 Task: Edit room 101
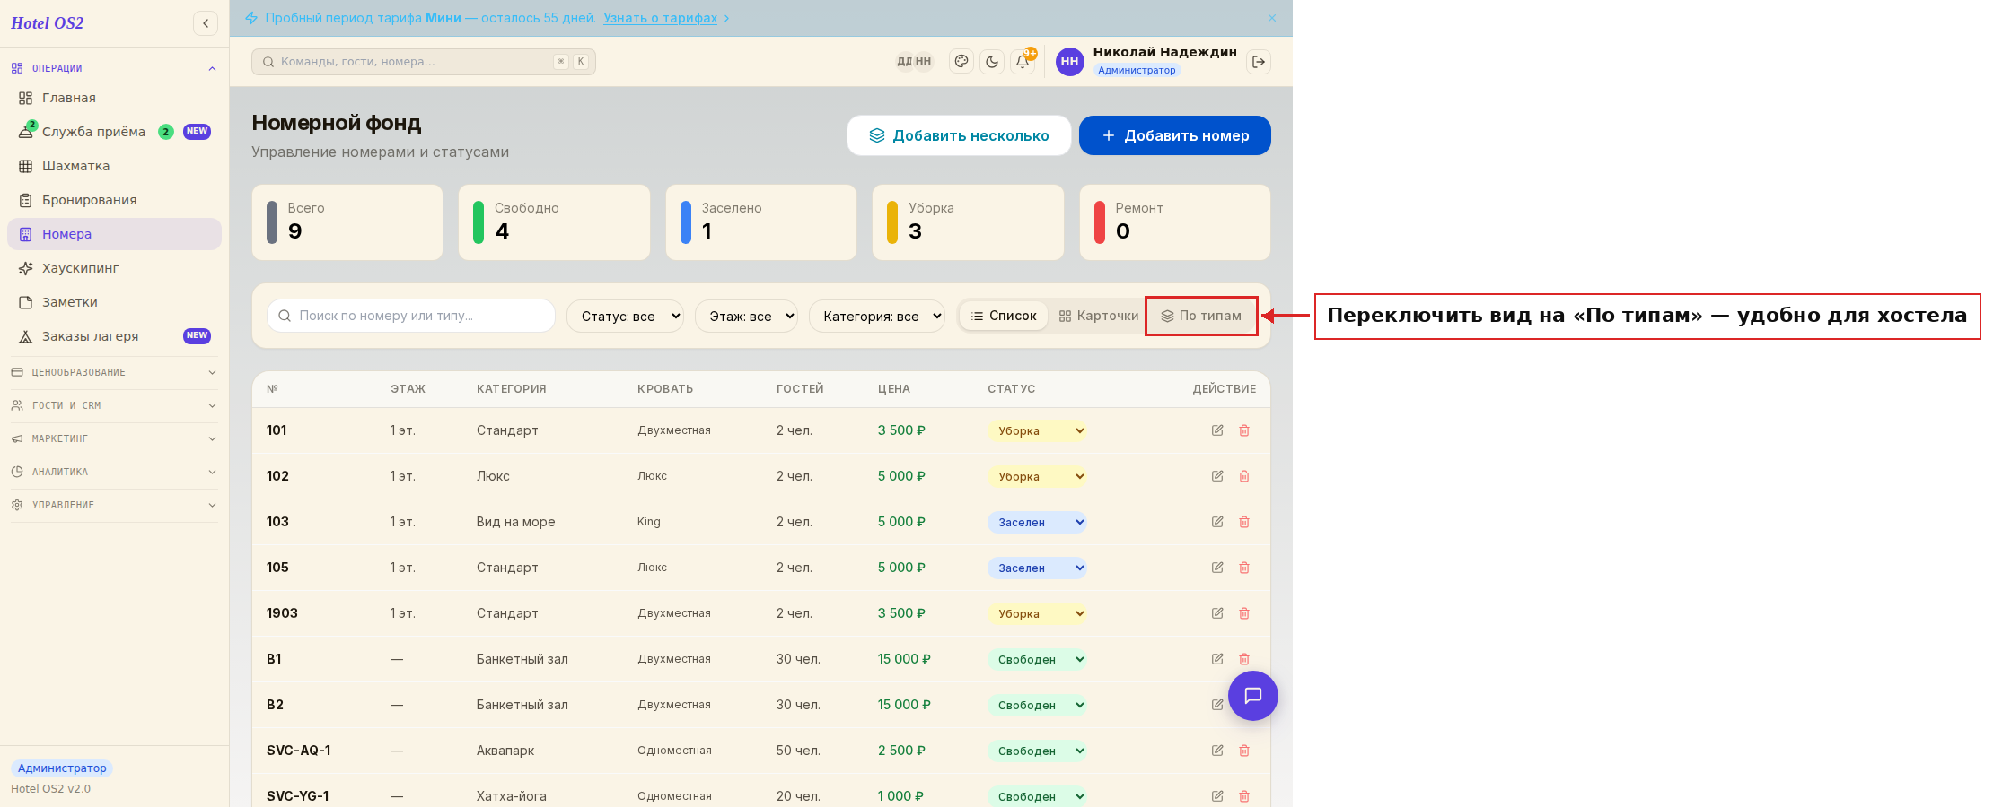(x=1217, y=430)
